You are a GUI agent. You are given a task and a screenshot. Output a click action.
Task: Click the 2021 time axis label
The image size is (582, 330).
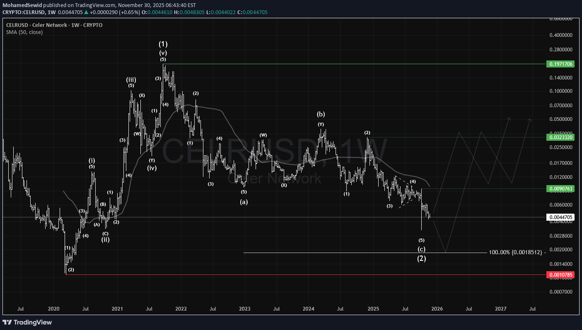117,308
